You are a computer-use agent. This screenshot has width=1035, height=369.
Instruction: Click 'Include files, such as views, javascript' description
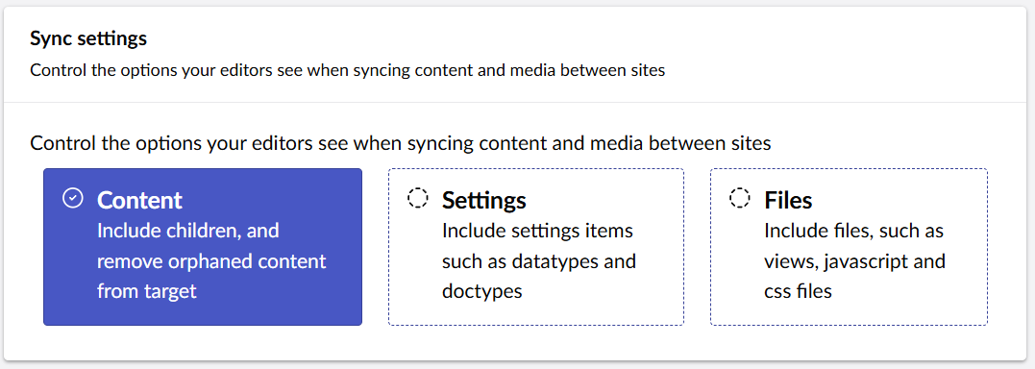pos(854,260)
